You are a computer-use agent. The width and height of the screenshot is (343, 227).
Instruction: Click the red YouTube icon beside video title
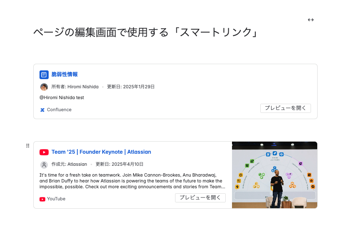click(x=44, y=152)
